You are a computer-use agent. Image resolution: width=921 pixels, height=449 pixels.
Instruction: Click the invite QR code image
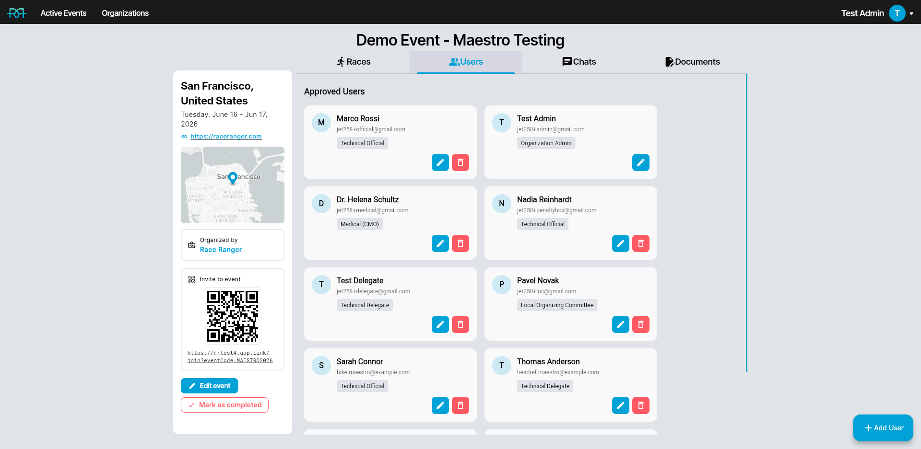(x=233, y=316)
